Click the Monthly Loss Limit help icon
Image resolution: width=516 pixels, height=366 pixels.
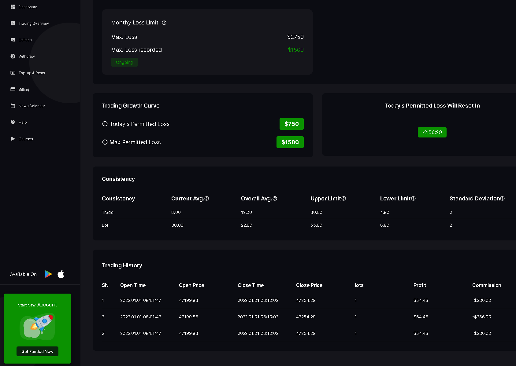coord(164,23)
